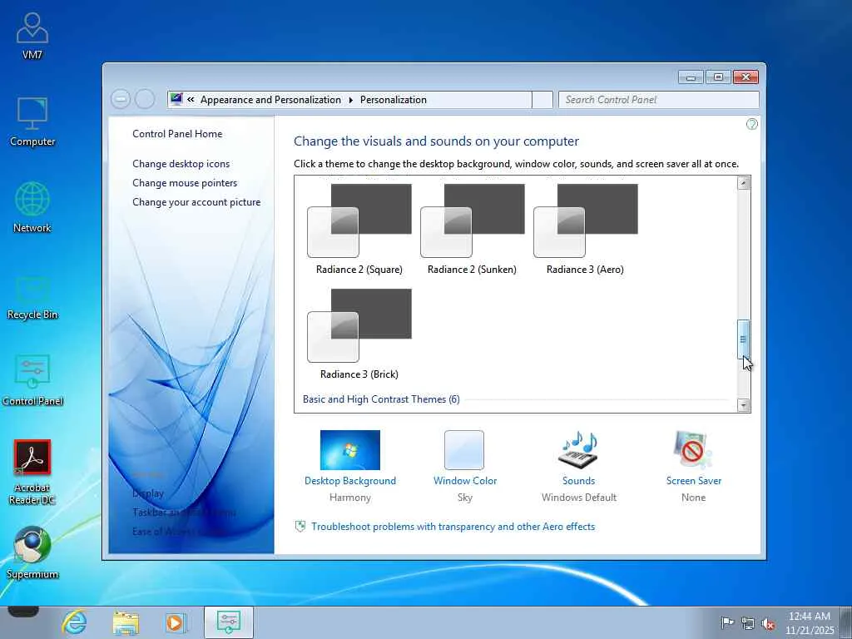This screenshot has height=639, width=852.
Task: Click the network icon in system tray
Action: pos(748,623)
